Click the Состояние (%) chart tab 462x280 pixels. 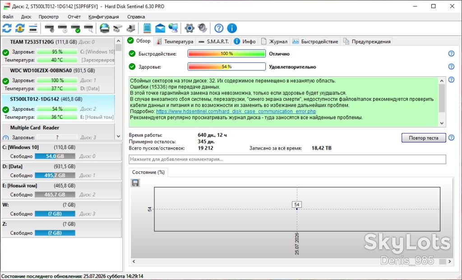click(x=148, y=173)
